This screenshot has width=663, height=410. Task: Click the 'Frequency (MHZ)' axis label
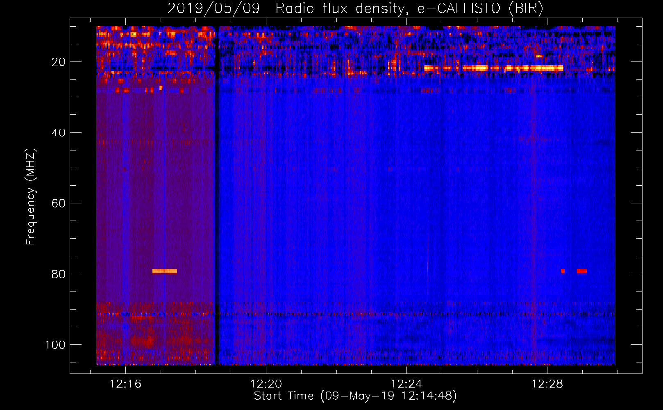31,196
